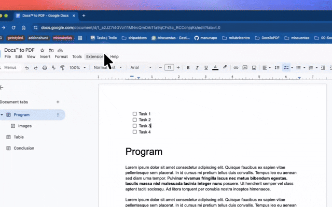This screenshot has width=332, height=207.
Task: Click the font size field
Action: [169, 68]
